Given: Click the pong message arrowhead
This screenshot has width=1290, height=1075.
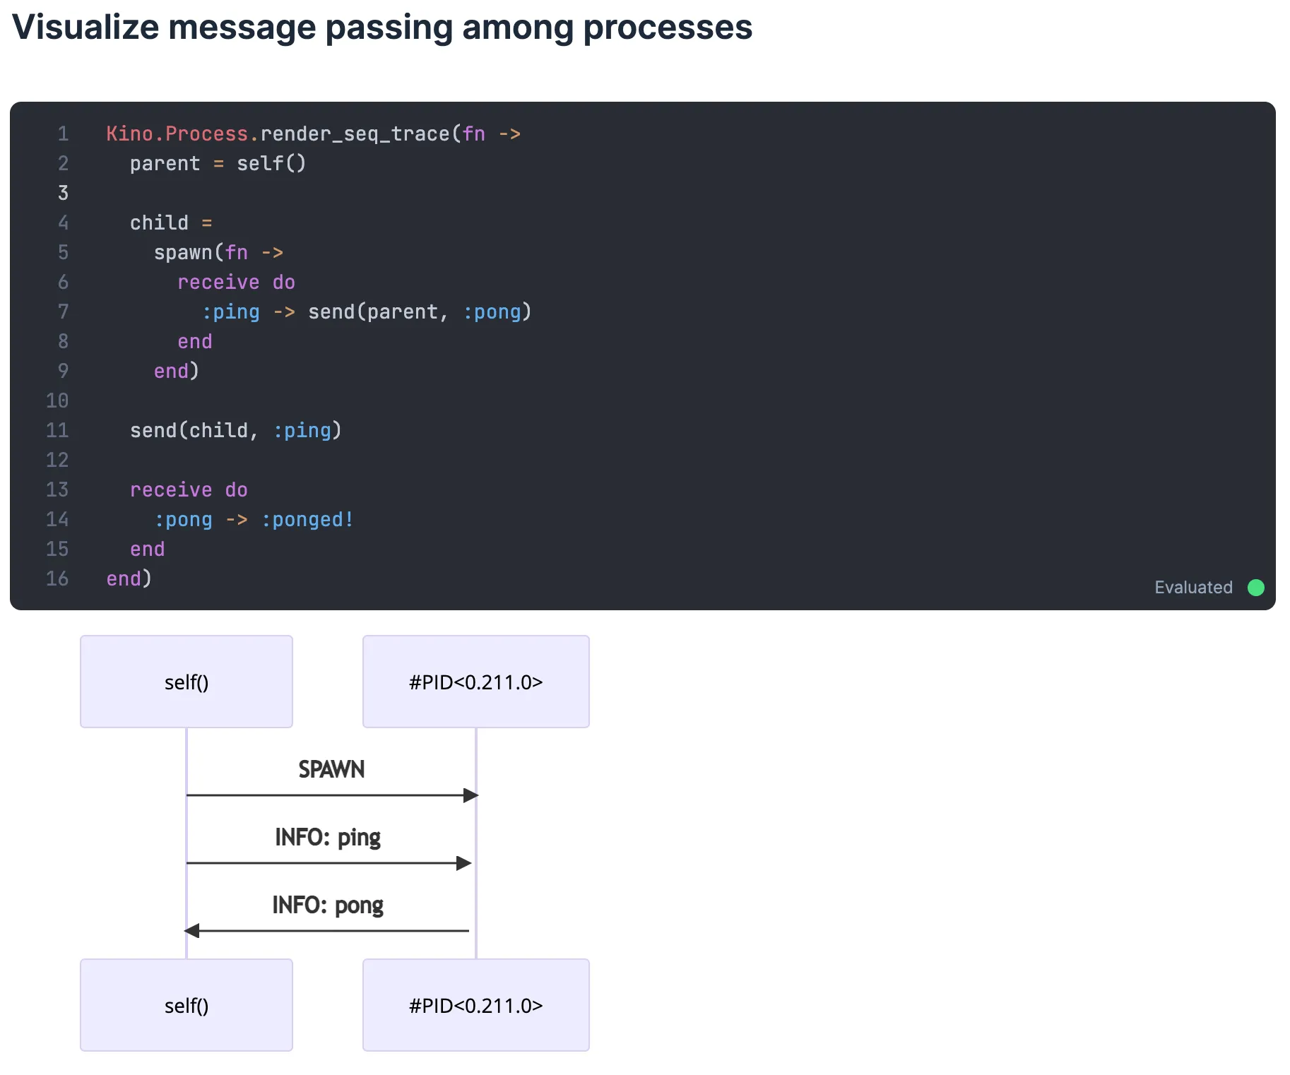Looking at the screenshot, I should coord(191,931).
